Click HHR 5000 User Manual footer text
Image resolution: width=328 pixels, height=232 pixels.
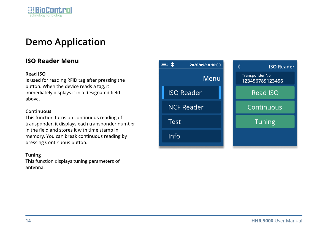(277, 221)
